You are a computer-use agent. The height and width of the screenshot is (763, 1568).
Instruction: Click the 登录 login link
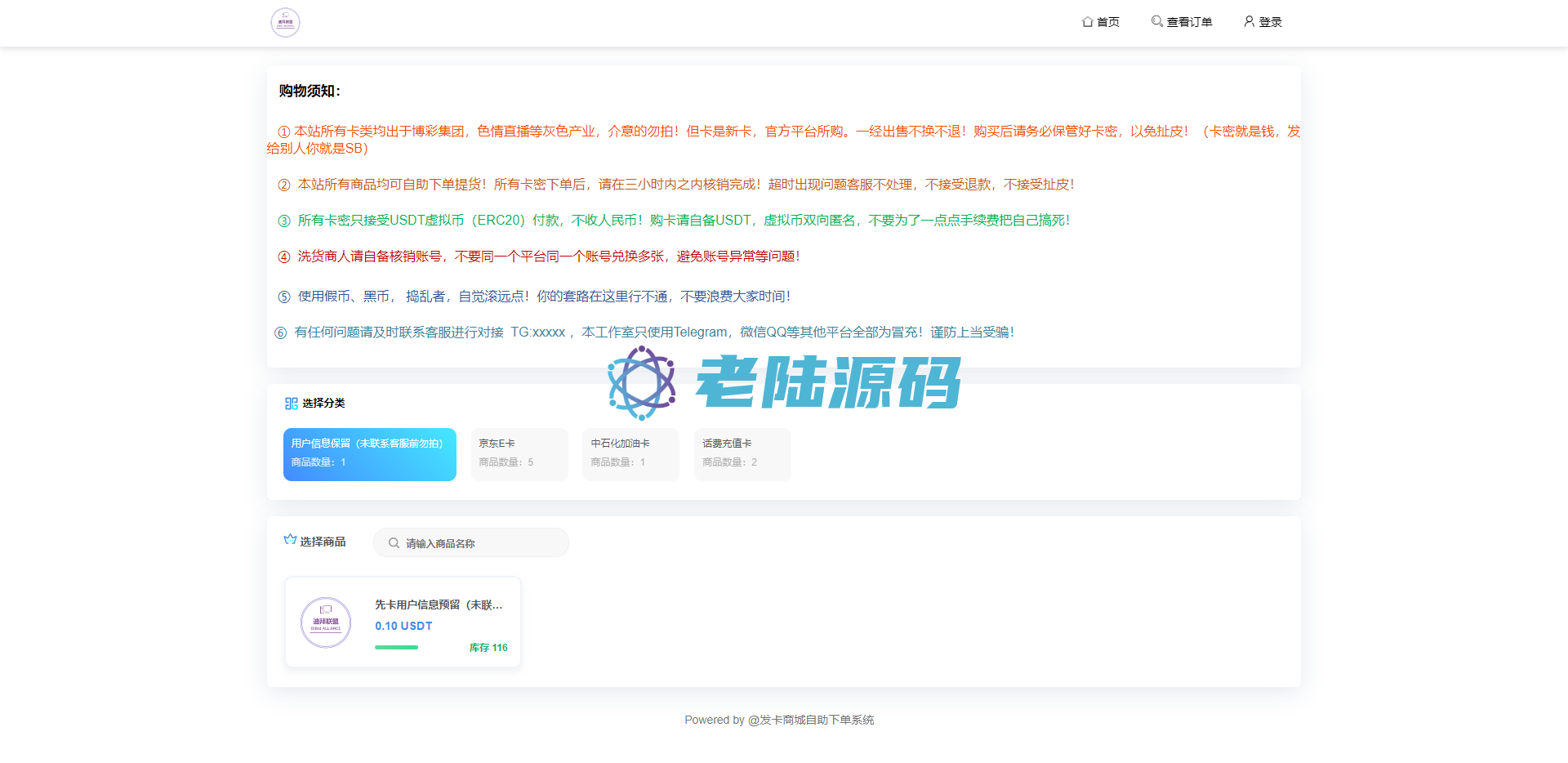pyautogui.click(x=1270, y=22)
